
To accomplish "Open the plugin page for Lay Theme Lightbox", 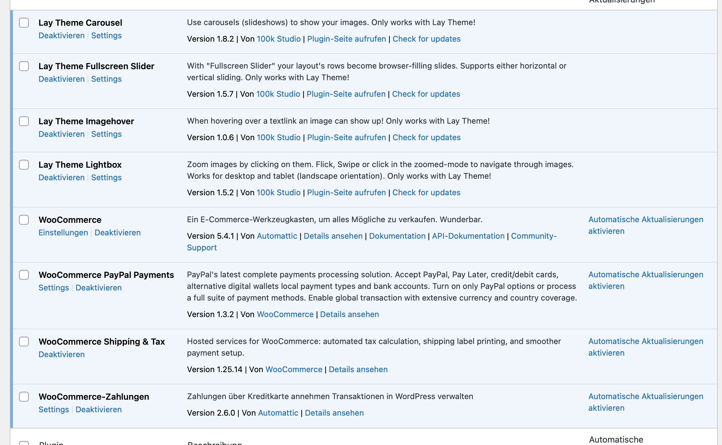I will click(346, 193).
